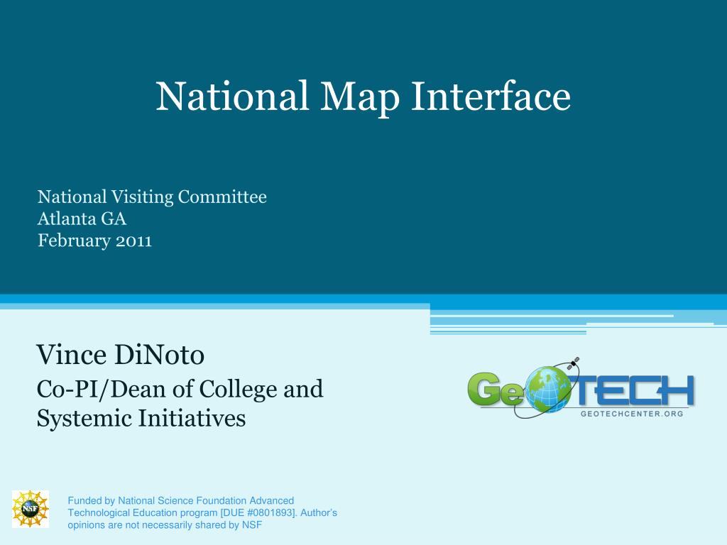
Task: Click the GEOTECHCENTER.ORG text
Action: point(632,414)
